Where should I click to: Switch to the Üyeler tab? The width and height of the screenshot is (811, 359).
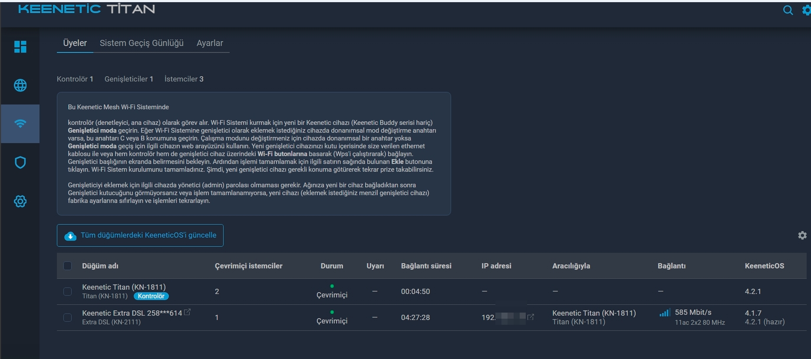(75, 43)
